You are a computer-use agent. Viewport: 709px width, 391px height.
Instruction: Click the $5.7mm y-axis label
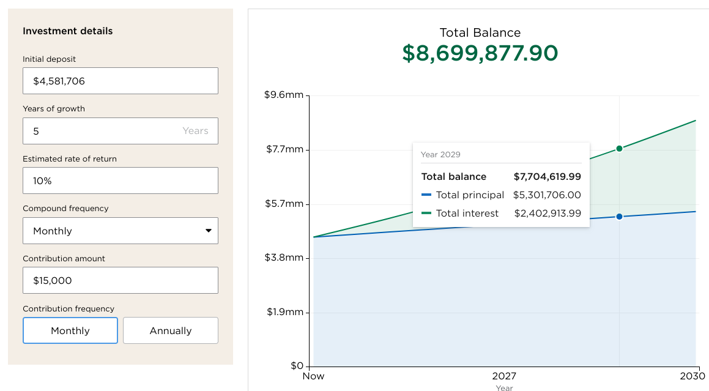point(284,204)
